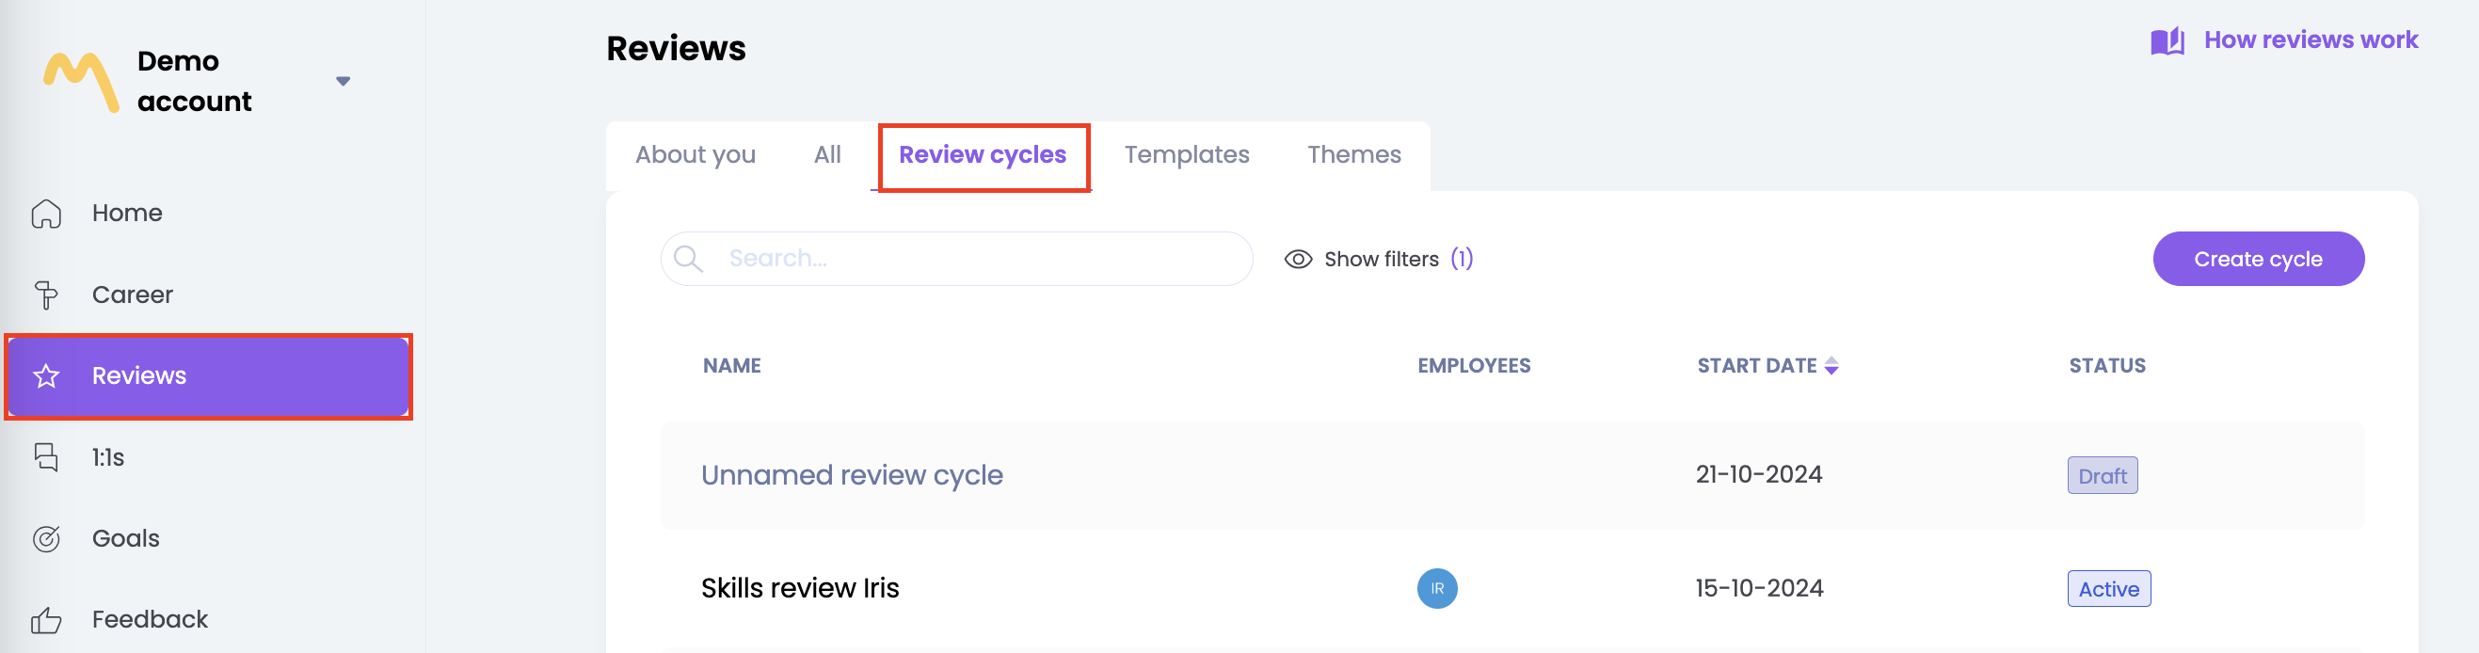Open the Unnamed review cycle row
Image resolution: width=2479 pixels, height=653 pixels.
[x=852, y=475]
